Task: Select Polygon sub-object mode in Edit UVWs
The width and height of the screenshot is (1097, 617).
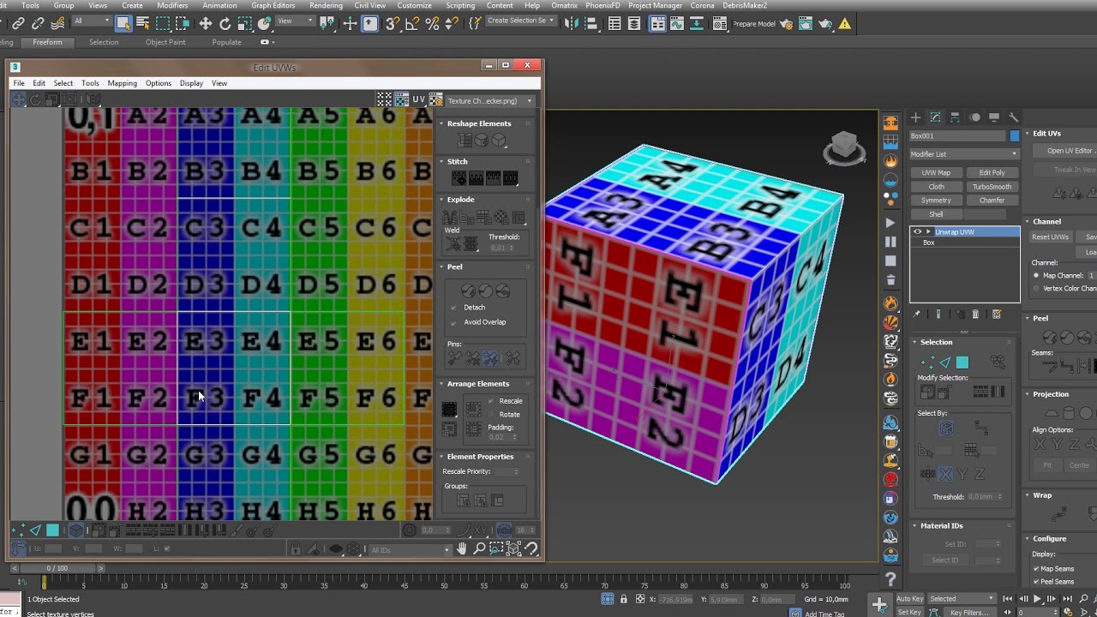Action: click(52, 530)
